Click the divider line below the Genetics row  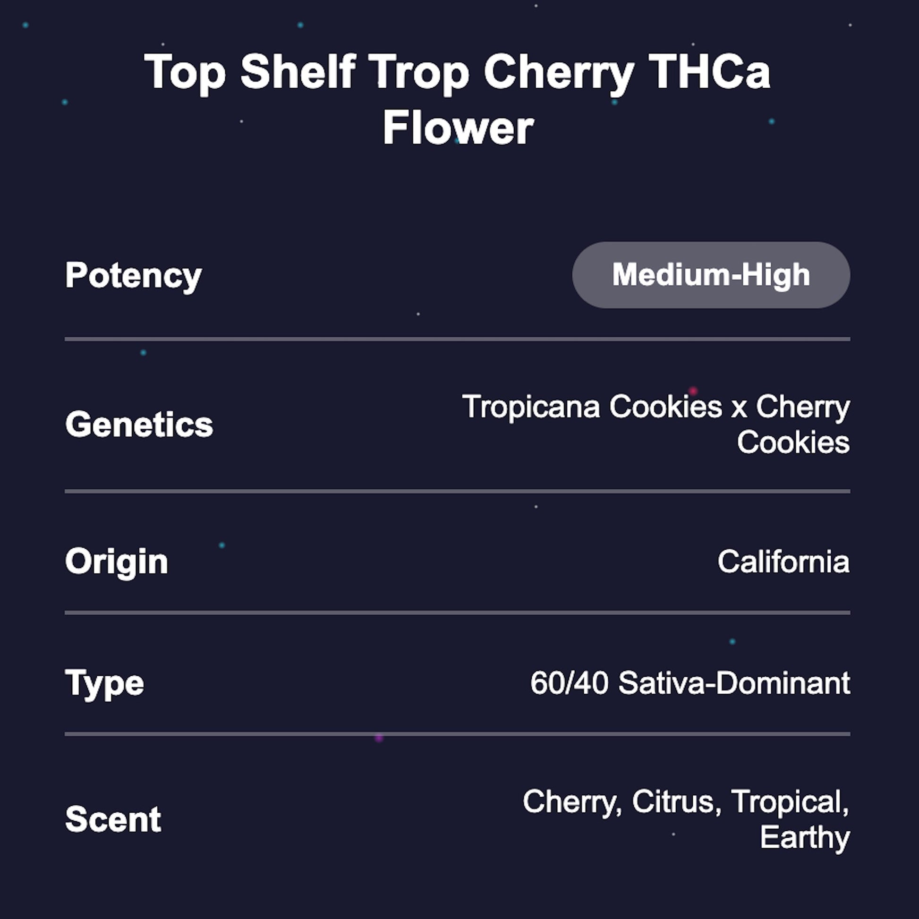(x=458, y=491)
